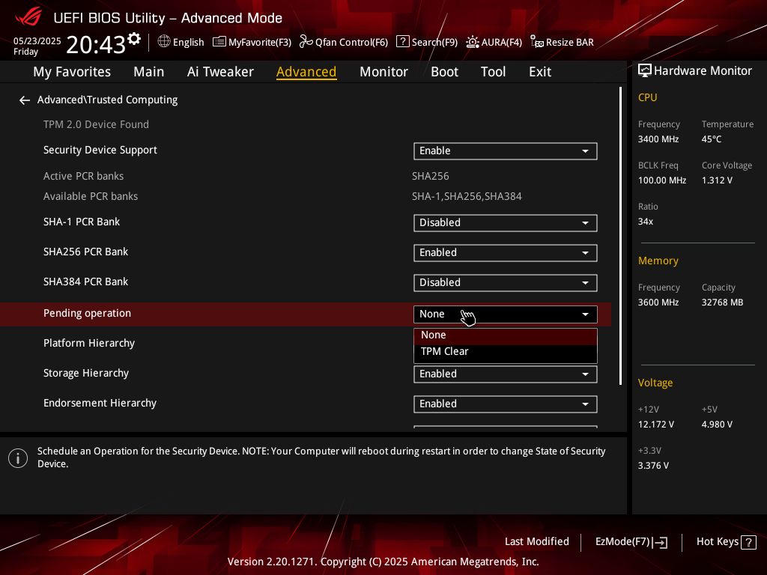Viewport: 767px width, 575px height.
Task: Click Last Modified
Action: tap(536, 542)
